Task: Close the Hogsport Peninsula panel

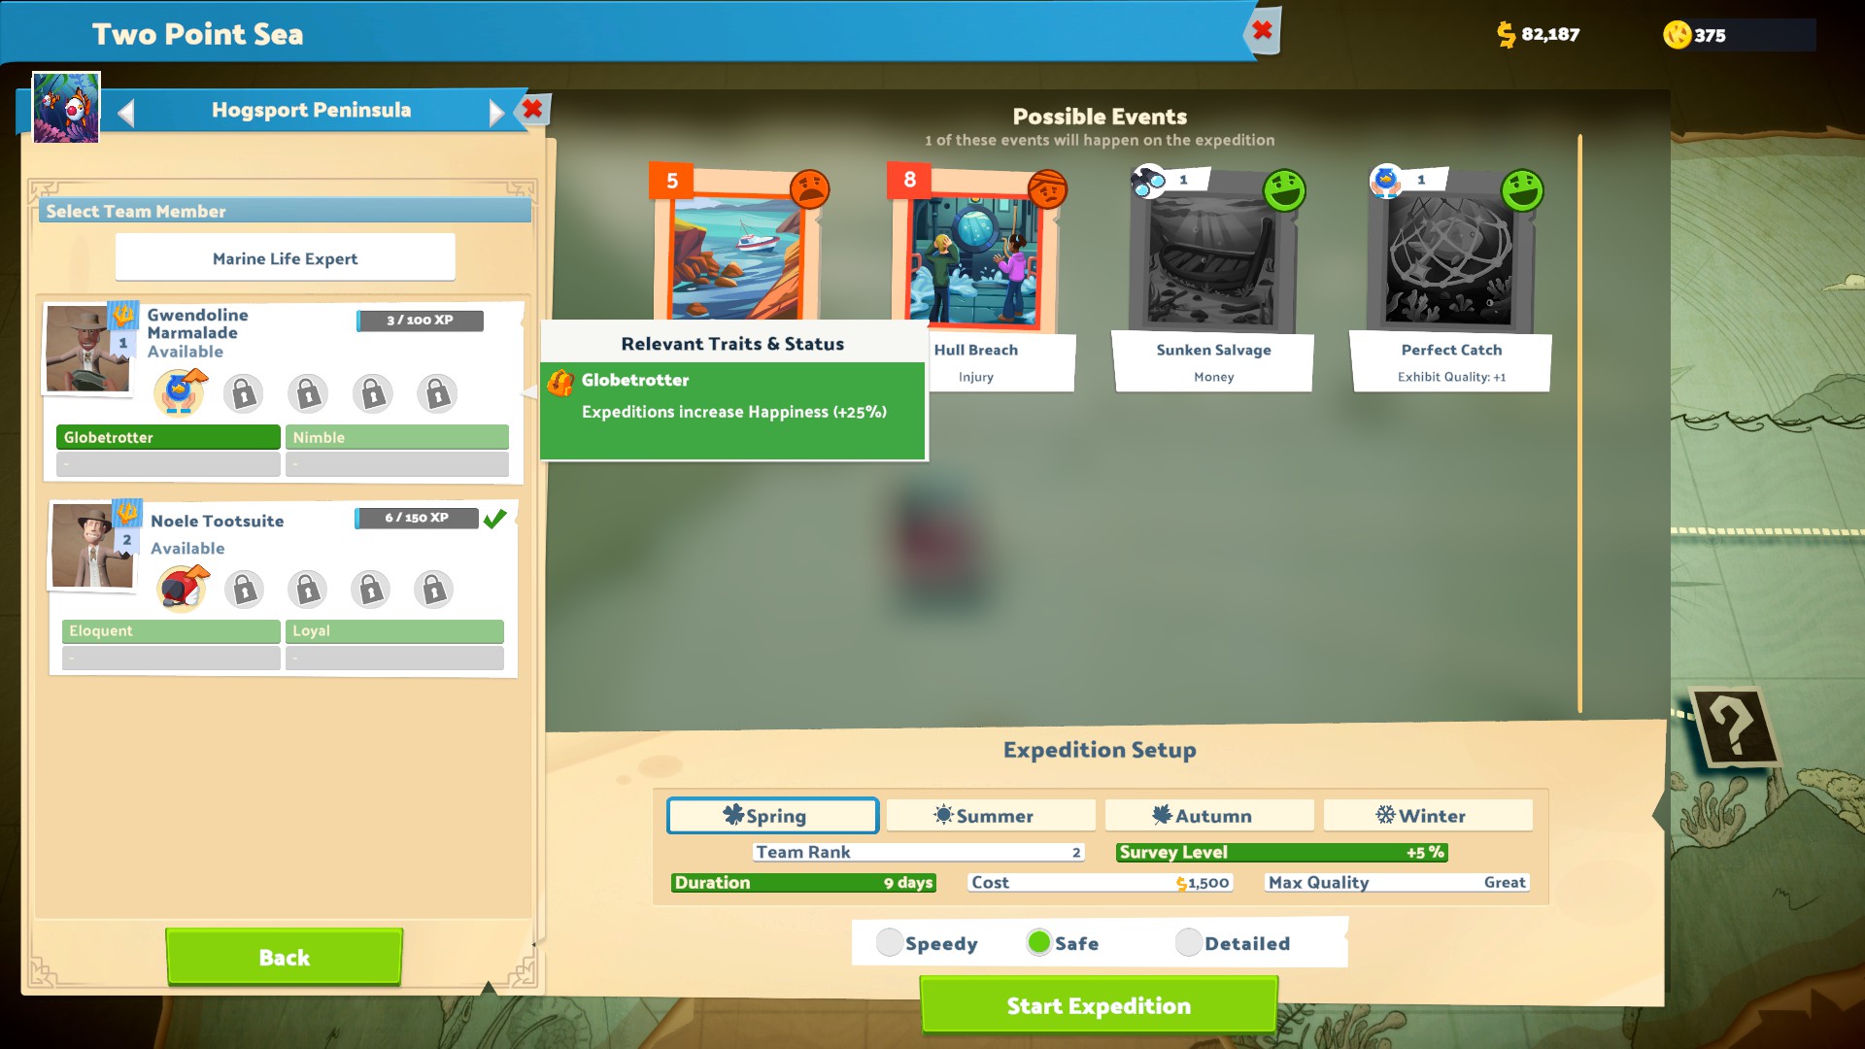Action: click(532, 109)
